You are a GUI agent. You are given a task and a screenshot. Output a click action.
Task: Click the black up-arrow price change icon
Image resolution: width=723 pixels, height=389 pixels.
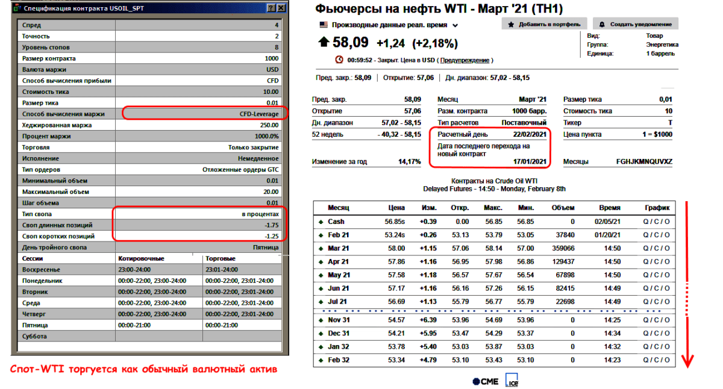tap(324, 42)
